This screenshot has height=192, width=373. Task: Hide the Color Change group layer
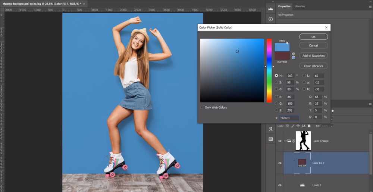(280, 141)
